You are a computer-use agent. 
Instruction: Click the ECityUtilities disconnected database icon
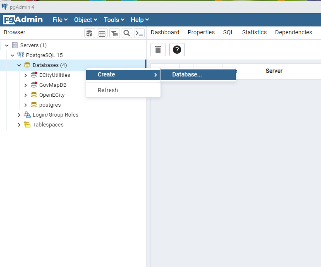click(x=34, y=75)
